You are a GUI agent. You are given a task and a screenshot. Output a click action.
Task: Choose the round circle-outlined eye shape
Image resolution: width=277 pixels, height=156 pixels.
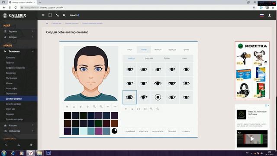coord(158,97)
